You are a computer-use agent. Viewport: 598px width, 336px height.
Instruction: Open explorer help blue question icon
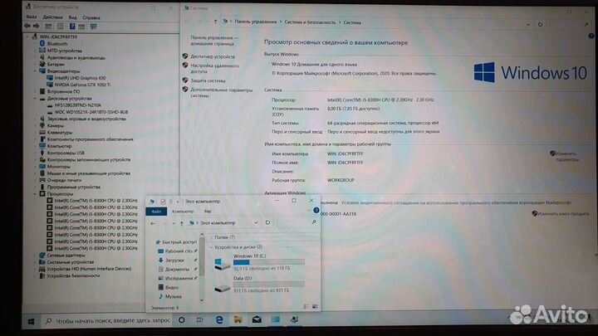click(x=316, y=210)
